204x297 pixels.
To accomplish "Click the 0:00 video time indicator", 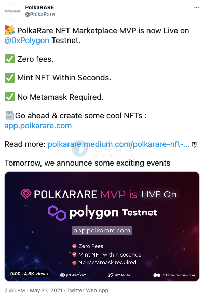I will point(16,274).
